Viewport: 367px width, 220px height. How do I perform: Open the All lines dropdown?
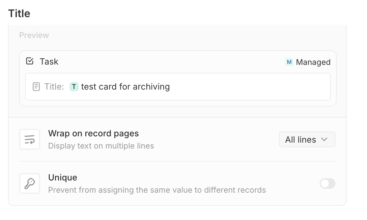point(307,139)
